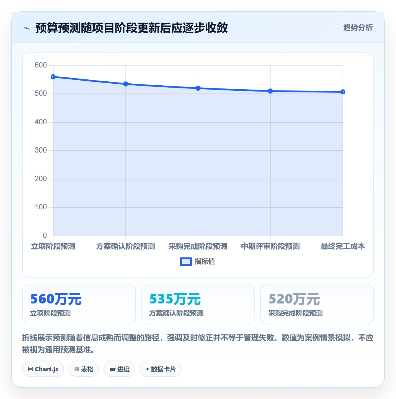The width and height of the screenshot is (396, 399).
Task: Click the bar icon in 进度 chip
Action: pos(113,369)
